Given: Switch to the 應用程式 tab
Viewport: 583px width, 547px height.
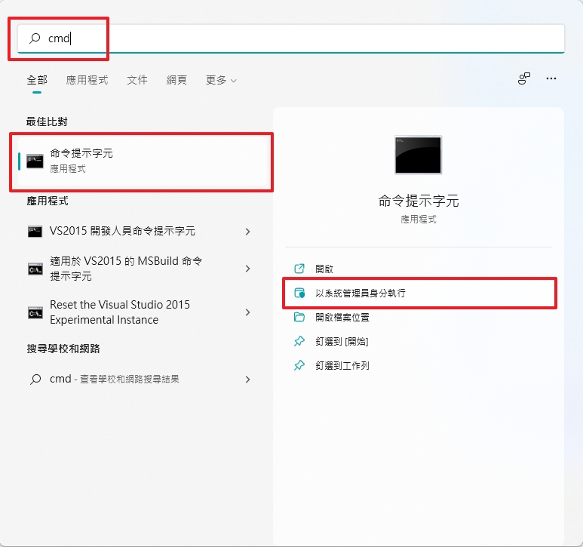Looking at the screenshot, I should [x=87, y=80].
